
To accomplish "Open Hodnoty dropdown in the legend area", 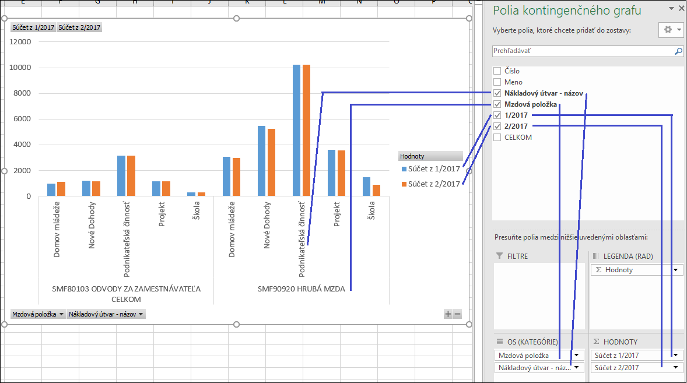I will click(675, 270).
